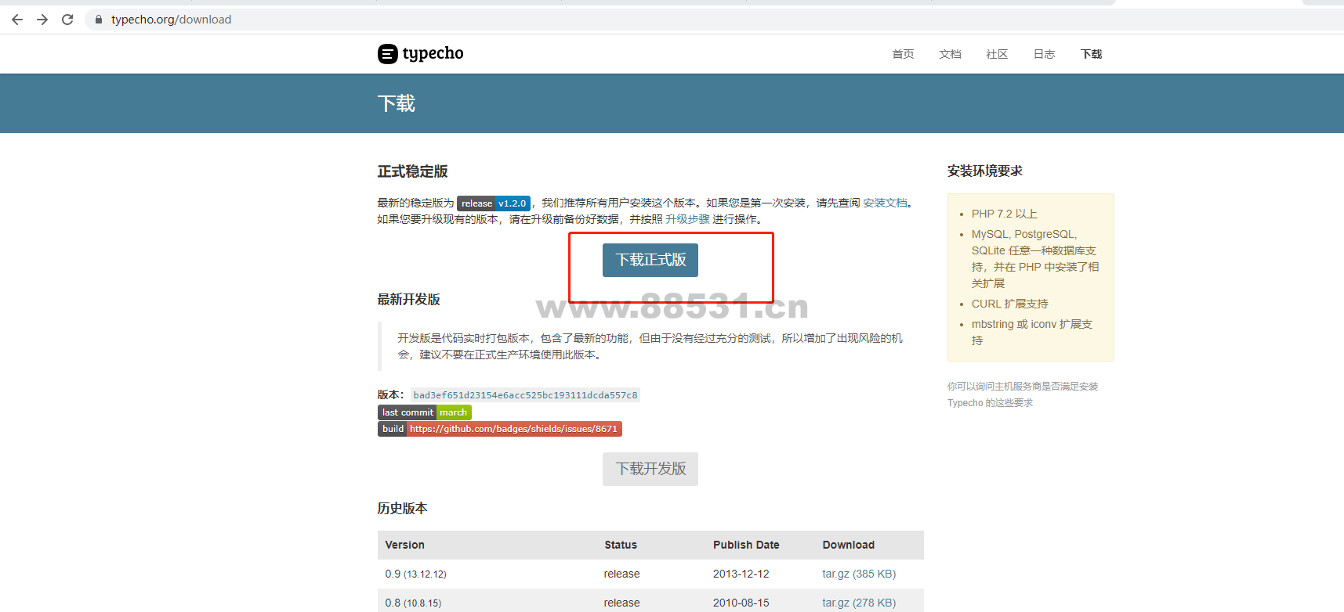This screenshot has width=1344, height=612.
Task: Open the 文档 nav item
Action: tap(950, 54)
